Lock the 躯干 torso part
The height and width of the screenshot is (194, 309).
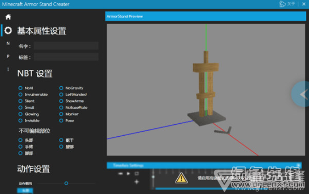click(61, 140)
